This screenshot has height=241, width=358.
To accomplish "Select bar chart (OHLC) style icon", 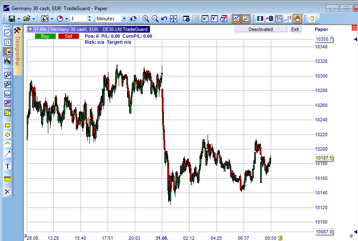I will coord(8,42).
